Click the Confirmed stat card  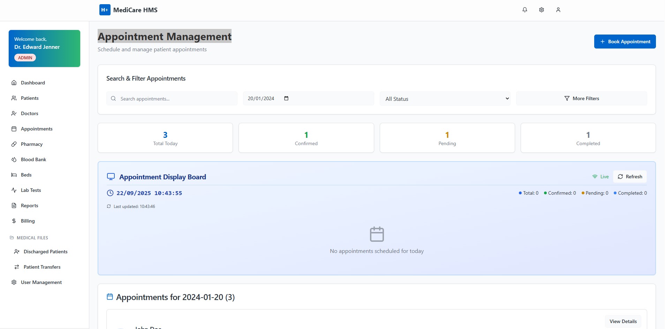[306, 138]
